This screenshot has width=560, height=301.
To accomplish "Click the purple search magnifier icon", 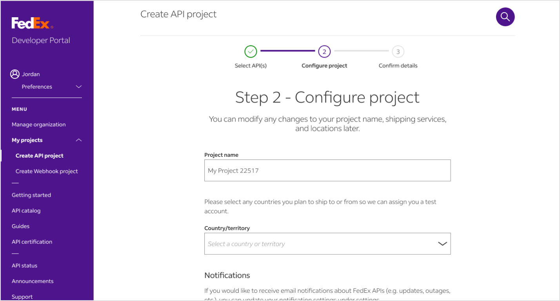I will tap(505, 17).
